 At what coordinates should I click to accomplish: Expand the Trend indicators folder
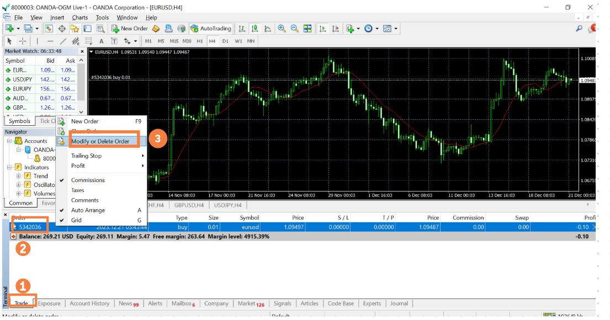coord(19,176)
